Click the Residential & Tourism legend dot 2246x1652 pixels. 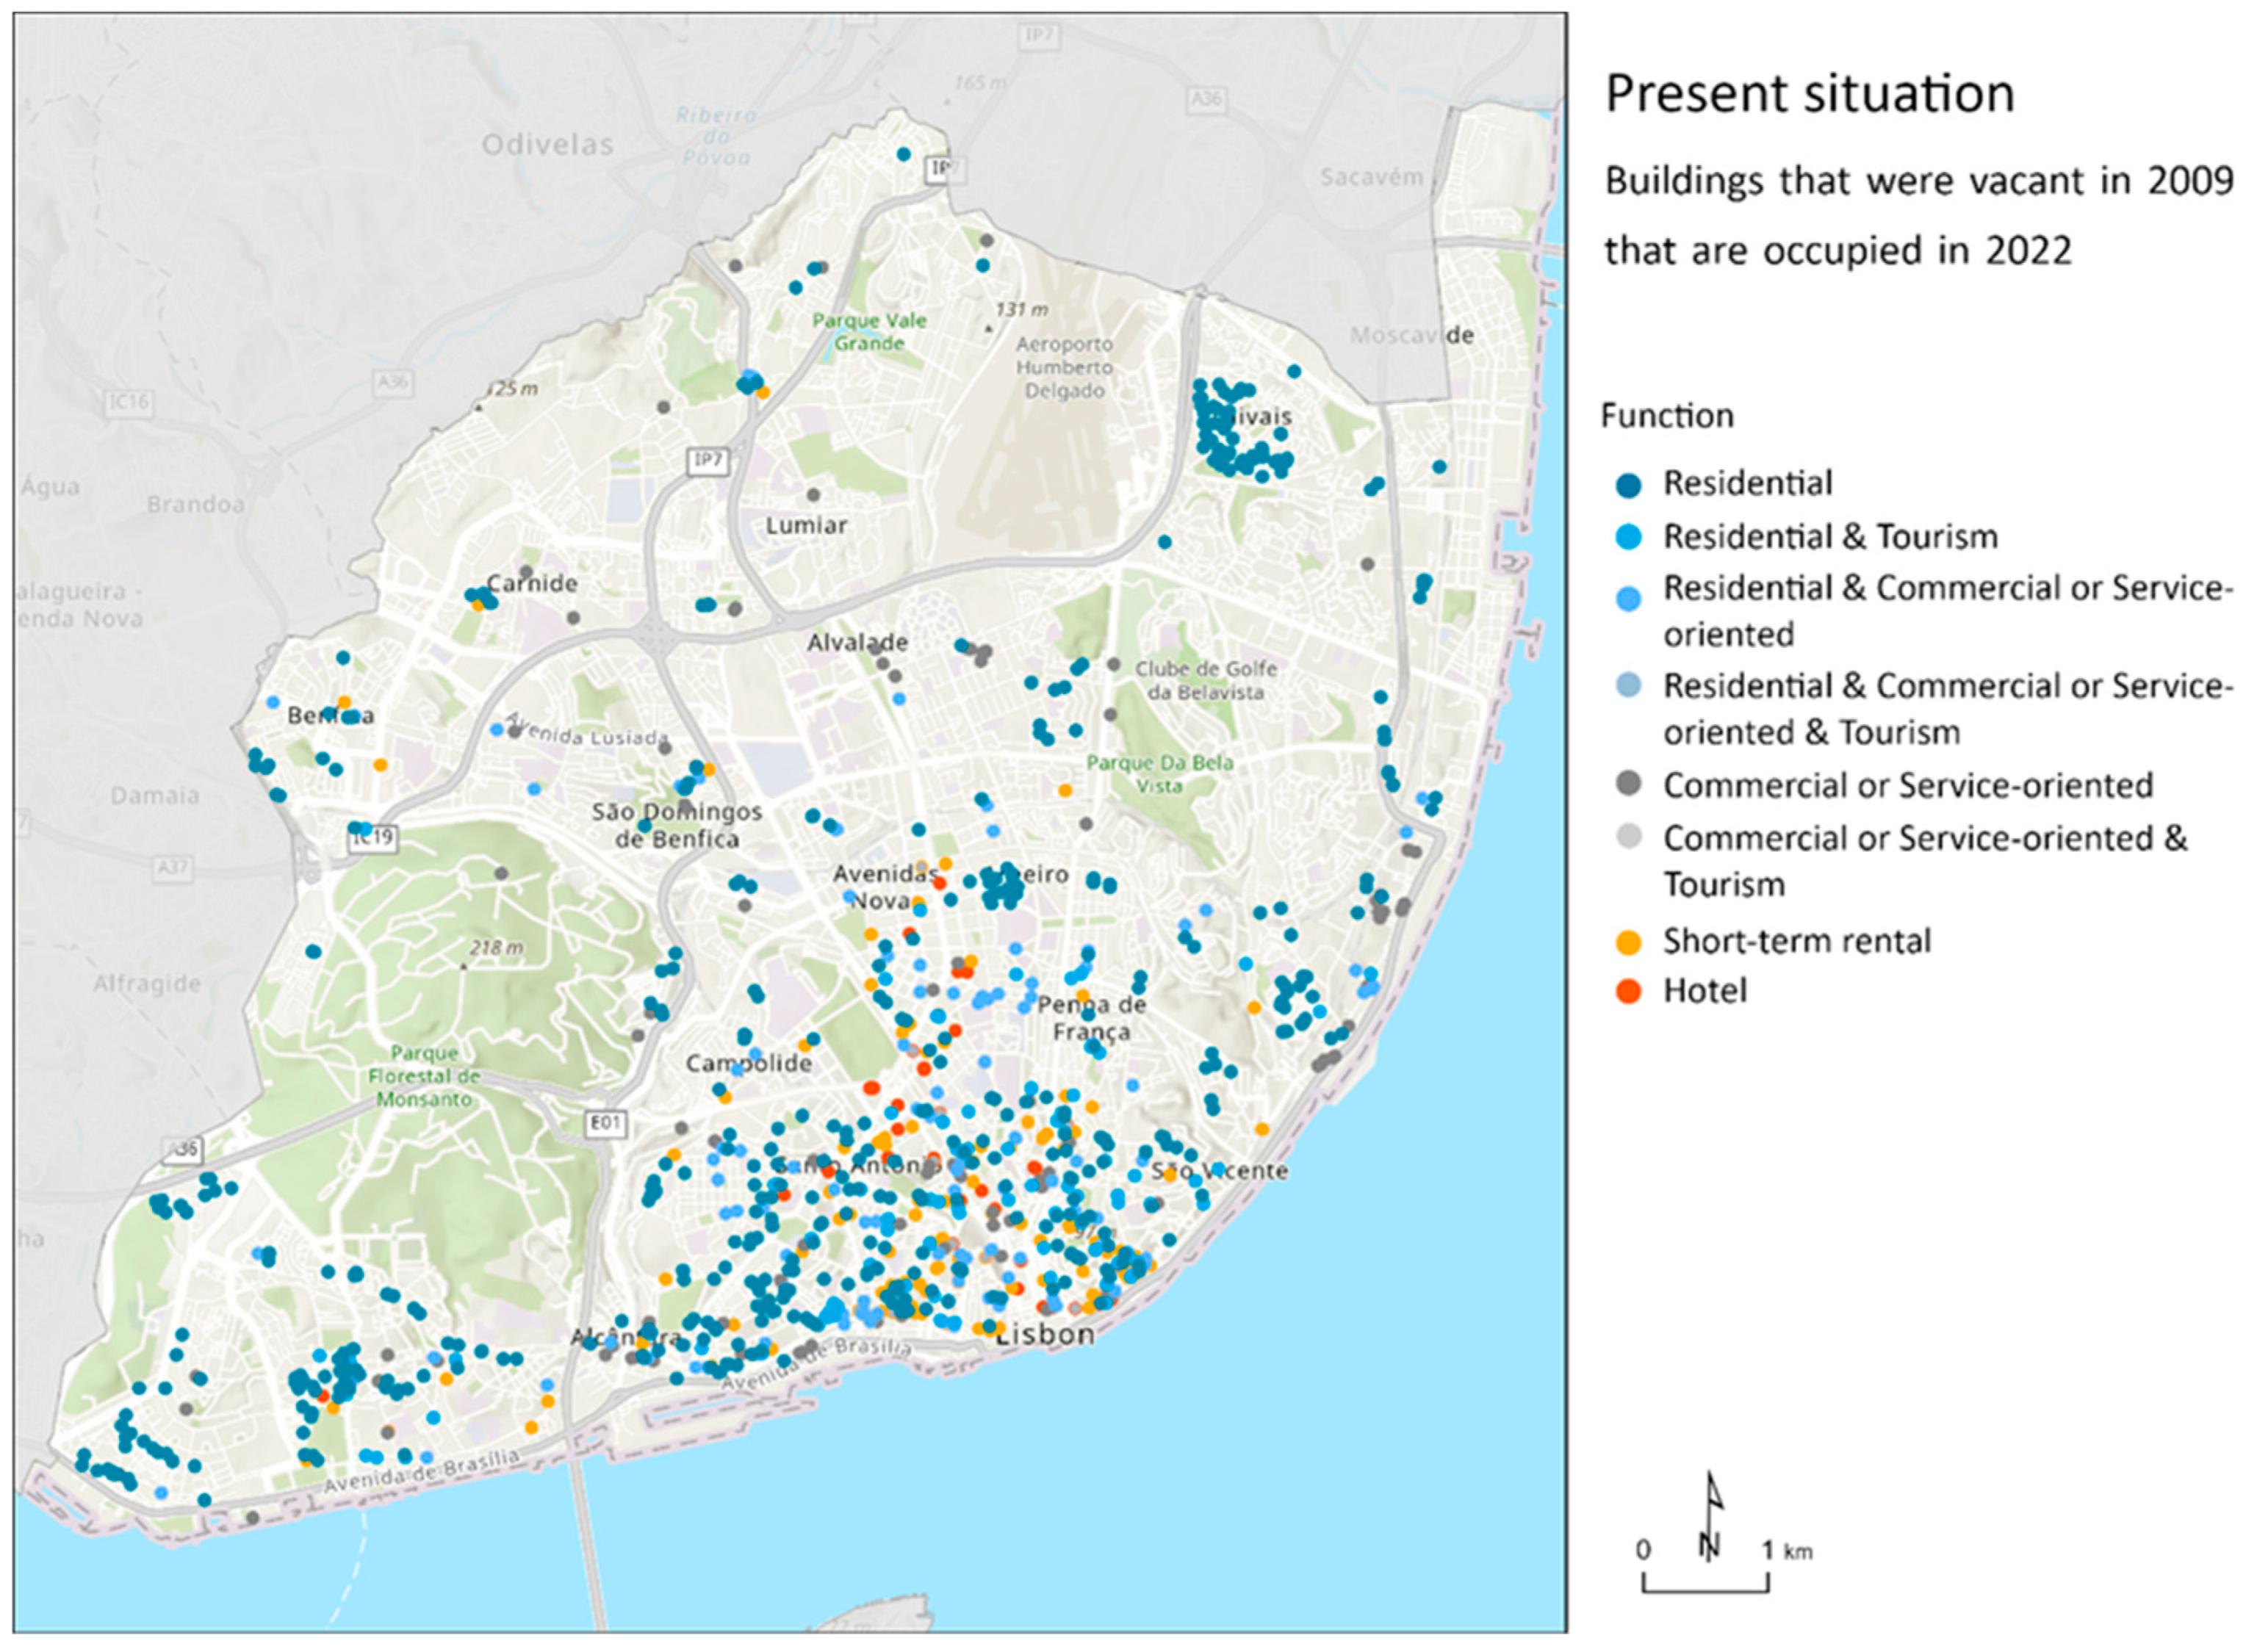1628,538
